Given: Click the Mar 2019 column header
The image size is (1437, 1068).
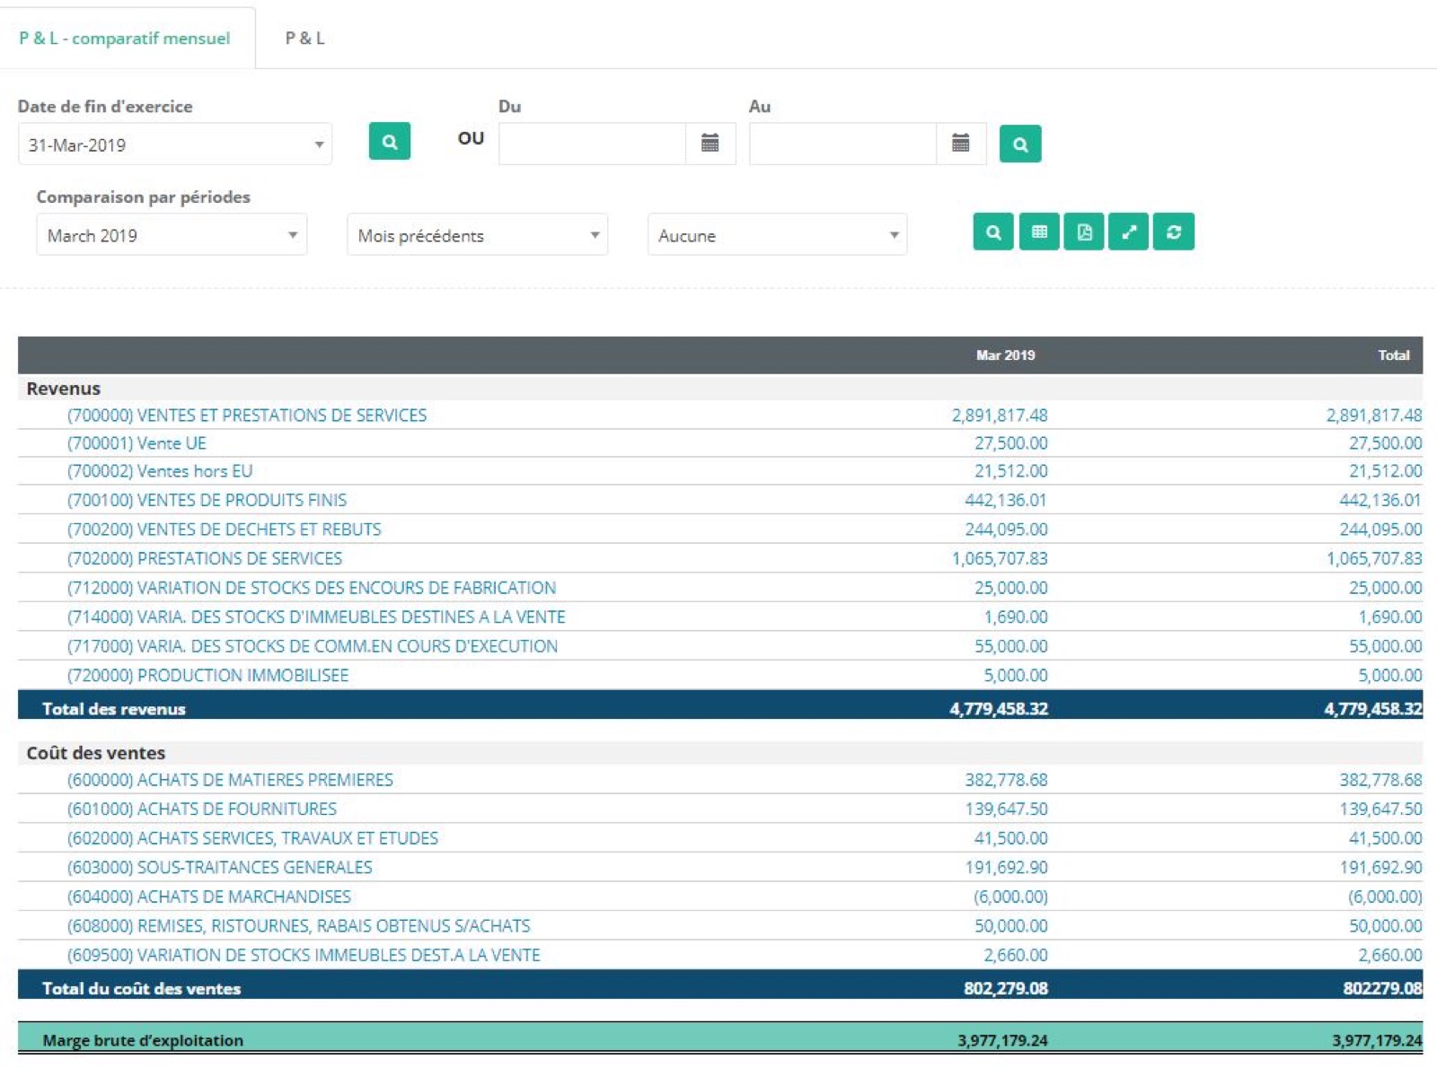Looking at the screenshot, I should click(1005, 355).
